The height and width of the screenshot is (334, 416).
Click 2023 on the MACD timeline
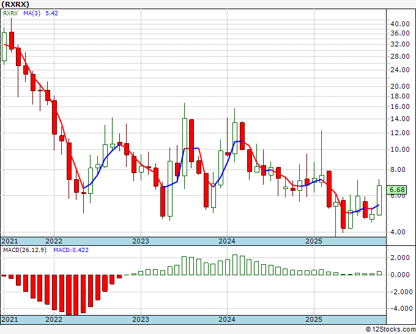141,319
